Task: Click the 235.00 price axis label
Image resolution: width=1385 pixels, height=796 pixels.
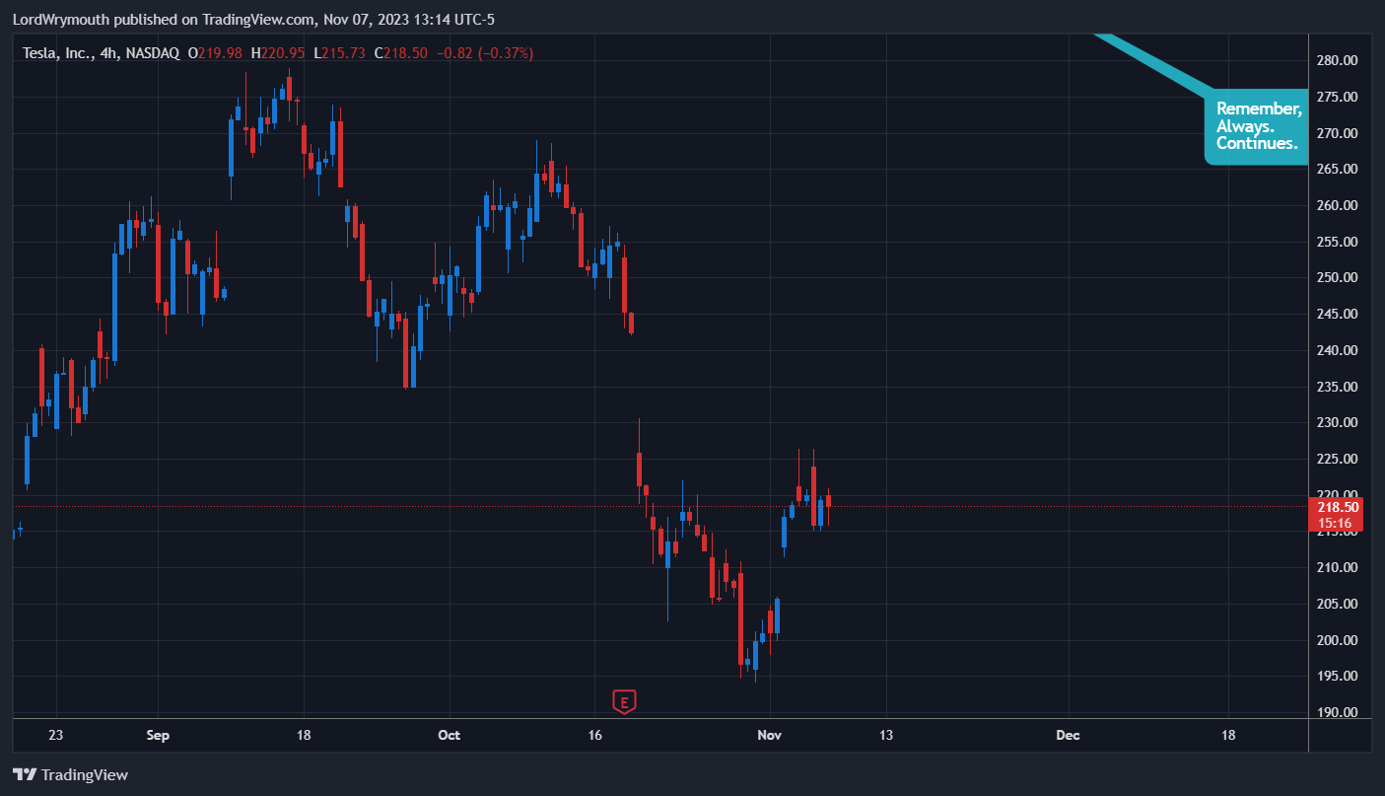Action: tap(1339, 387)
